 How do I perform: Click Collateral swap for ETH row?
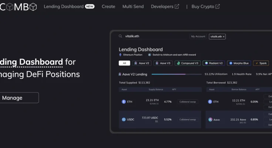pyautogui.click(x=188, y=102)
